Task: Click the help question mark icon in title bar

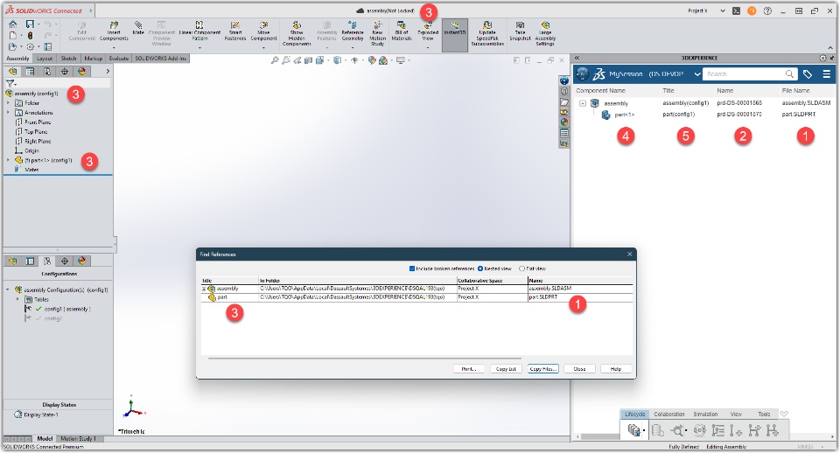Action: tap(767, 10)
